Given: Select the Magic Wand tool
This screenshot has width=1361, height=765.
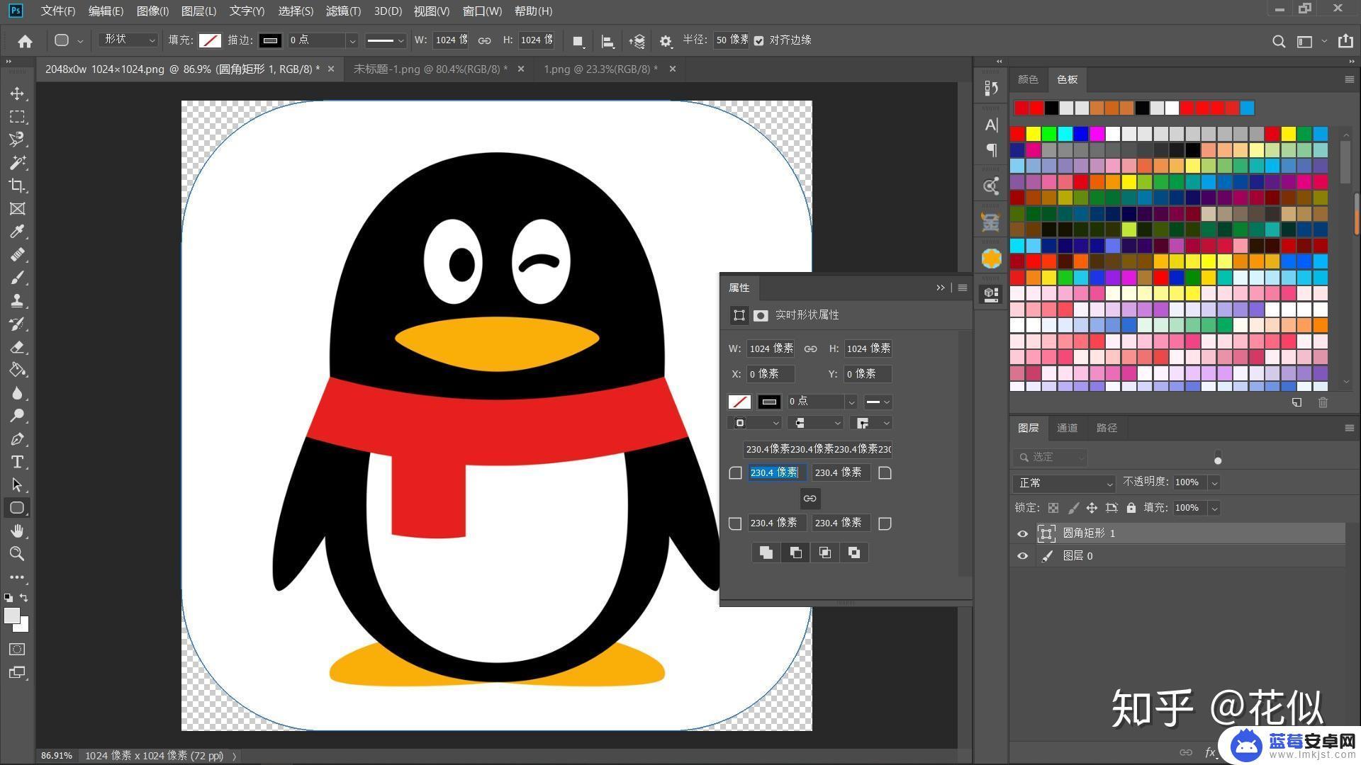Looking at the screenshot, I should coord(17,162).
